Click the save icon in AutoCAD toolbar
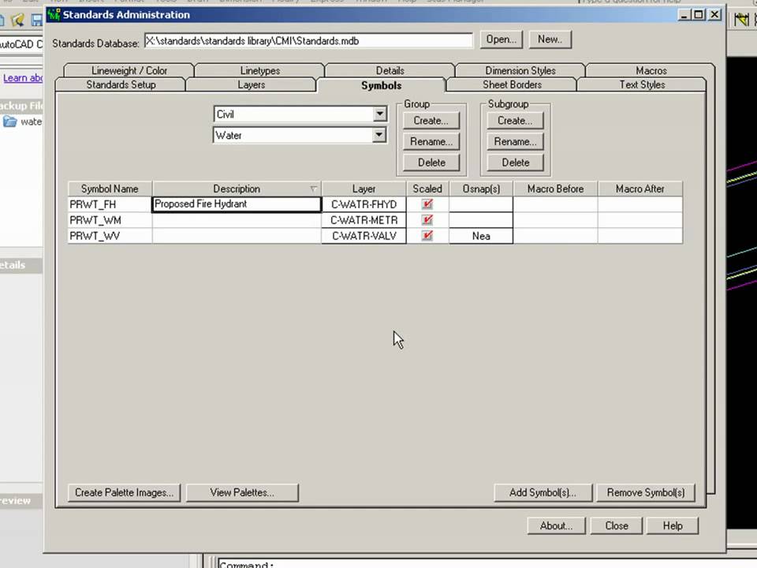The width and height of the screenshot is (757, 568). [x=37, y=20]
